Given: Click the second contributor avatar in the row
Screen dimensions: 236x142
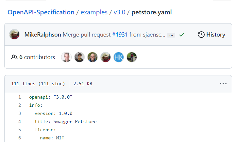Looking at the screenshot, I should [79, 57].
